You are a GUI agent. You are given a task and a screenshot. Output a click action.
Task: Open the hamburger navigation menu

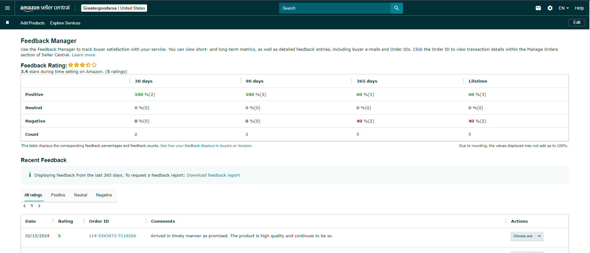click(x=7, y=8)
